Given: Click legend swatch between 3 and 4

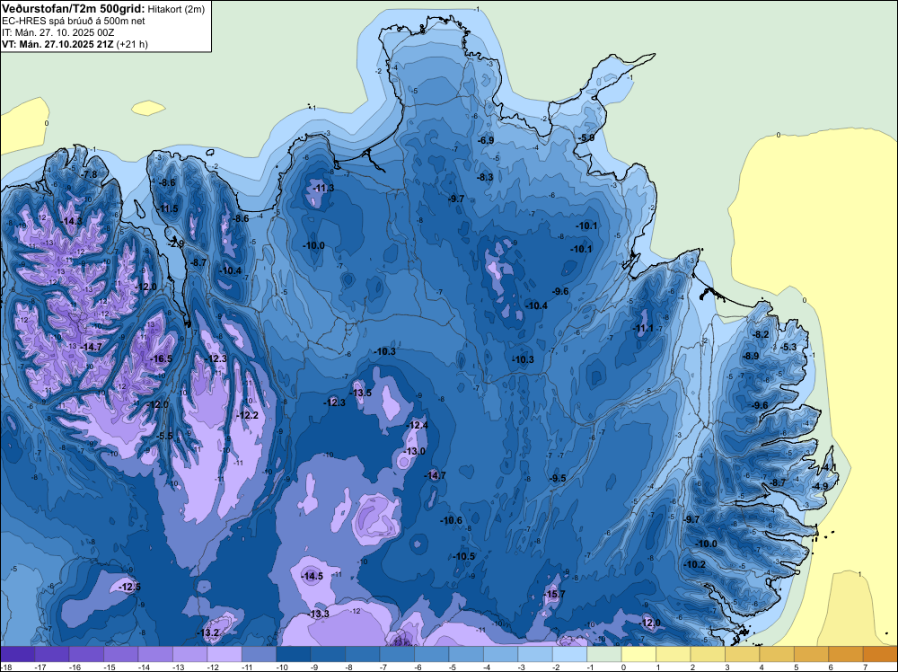Looking at the screenshot, I should pyautogui.click(x=743, y=654).
